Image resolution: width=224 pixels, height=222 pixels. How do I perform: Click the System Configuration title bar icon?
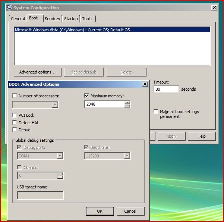point(9,7)
